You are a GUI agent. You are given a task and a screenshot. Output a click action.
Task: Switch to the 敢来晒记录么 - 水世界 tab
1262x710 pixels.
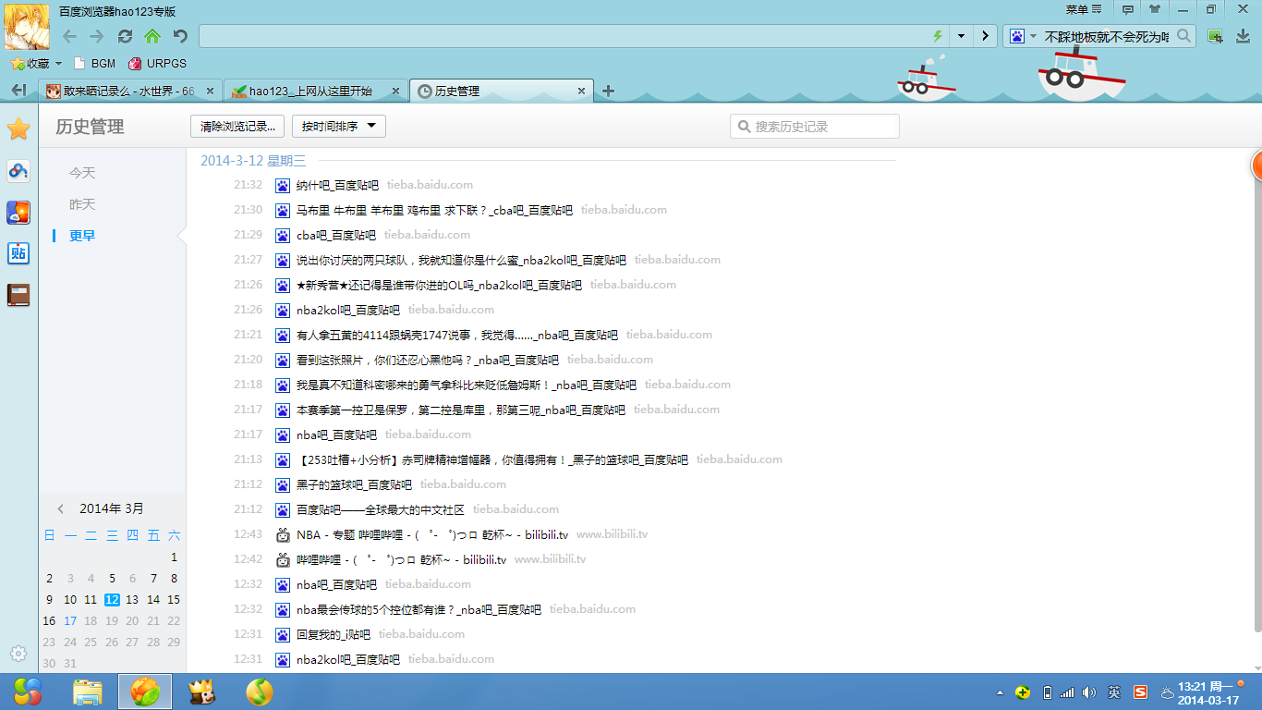[x=130, y=91]
